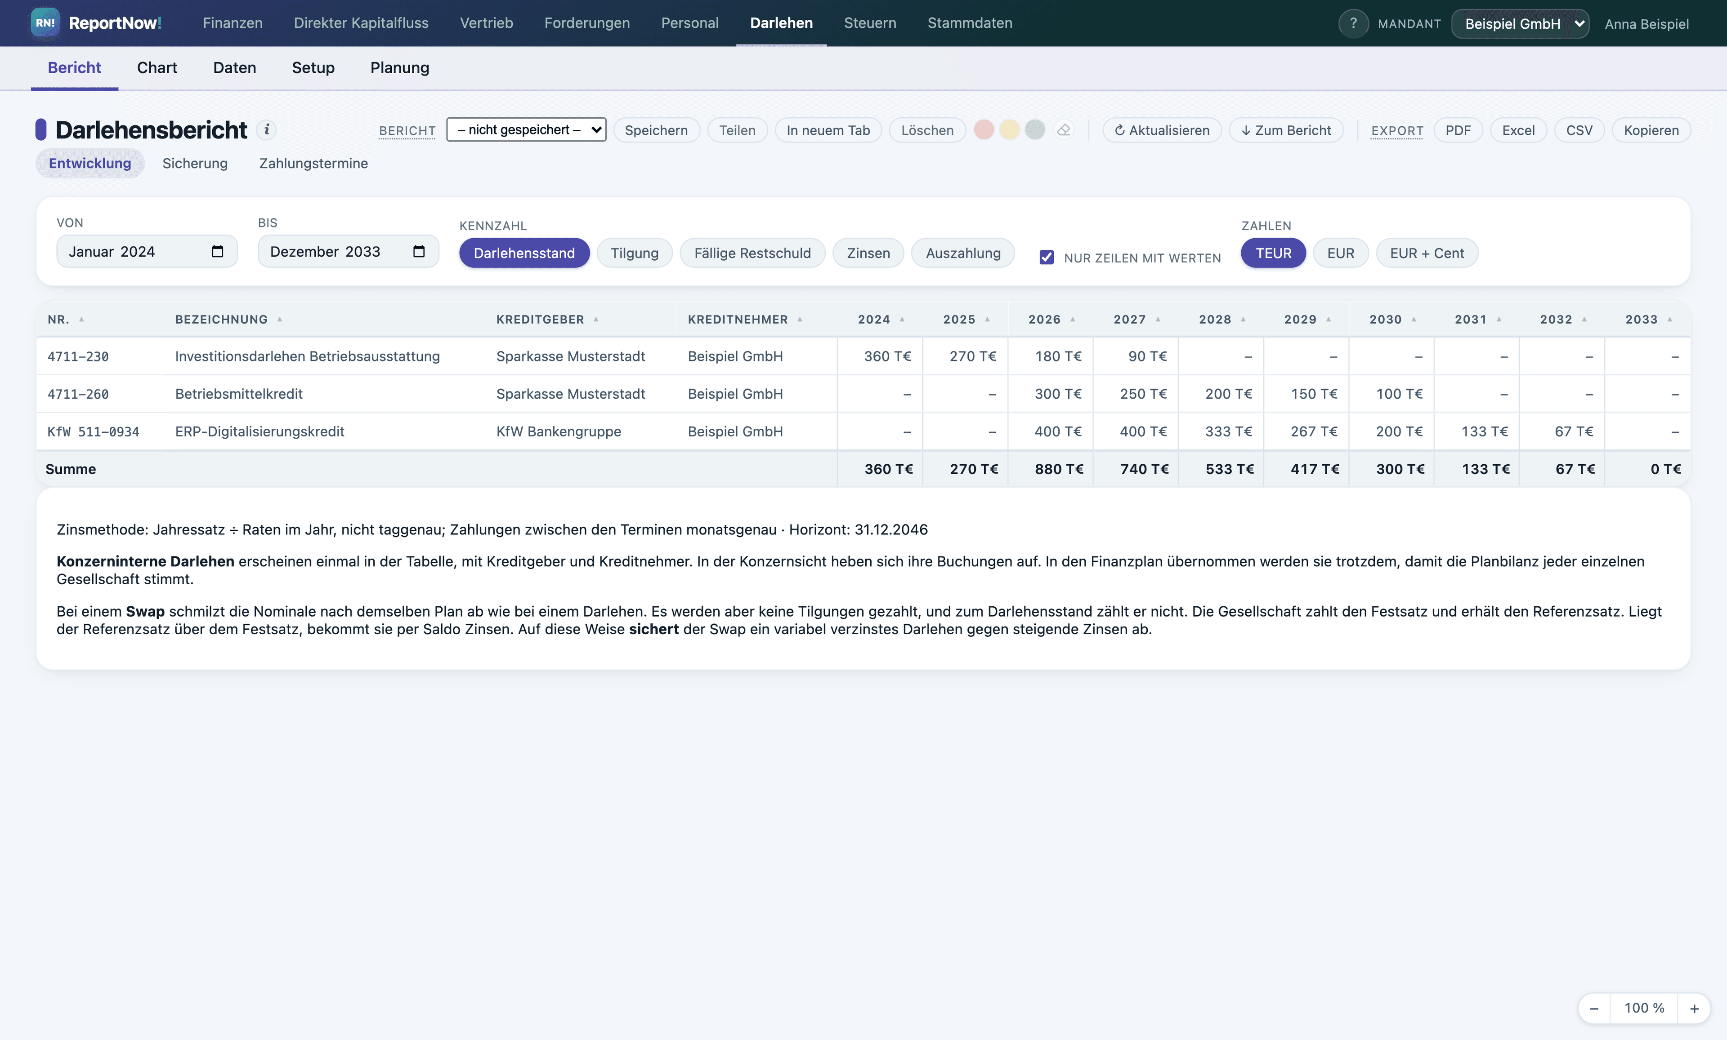Switch to the Planung tab
1727x1040 pixels.
[399, 67]
